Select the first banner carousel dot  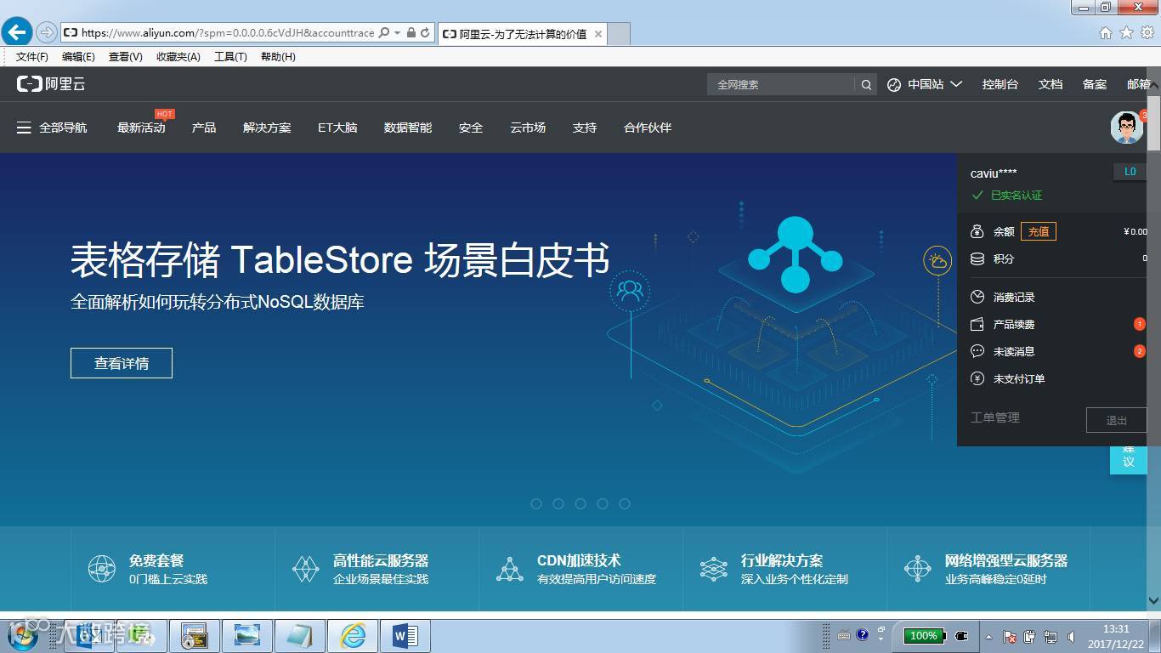point(536,503)
